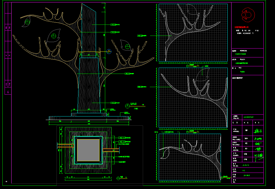The height and width of the screenshot is (189, 275).
Task: Click the drawing number JG entry
Action: [x=246, y=165]
